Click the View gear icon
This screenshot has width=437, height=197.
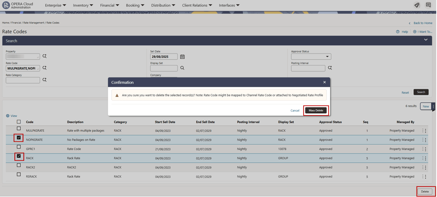(8, 116)
